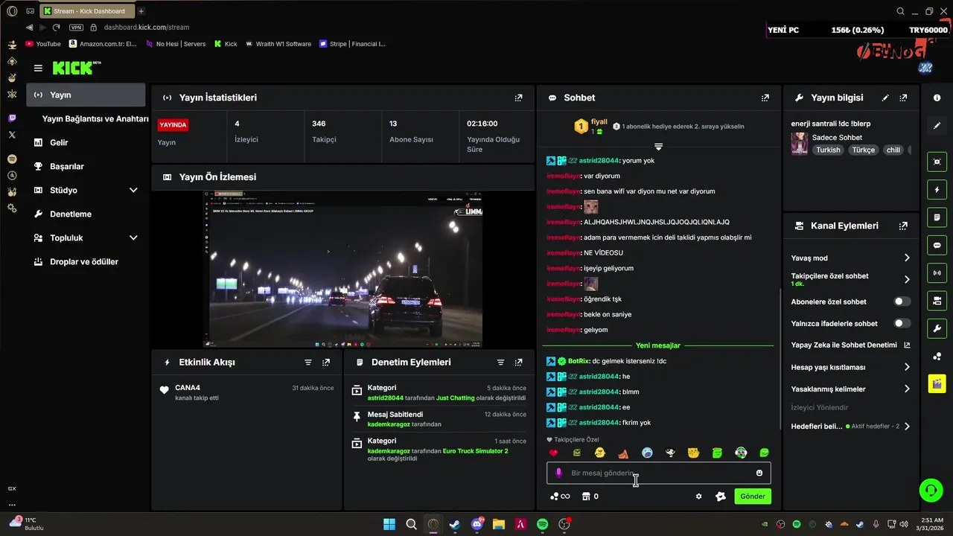Expand the Topluluk sidebar section
Image resolution: width=953 pixels, height=536 pixels.
[133, 237]
